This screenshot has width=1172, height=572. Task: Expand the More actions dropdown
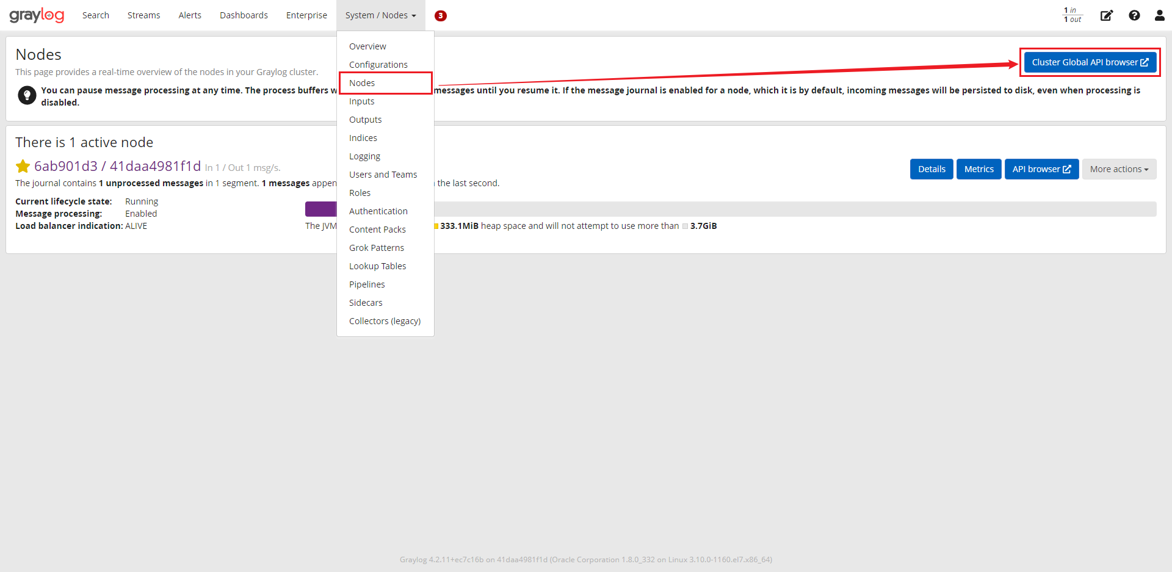point(1119,169)
